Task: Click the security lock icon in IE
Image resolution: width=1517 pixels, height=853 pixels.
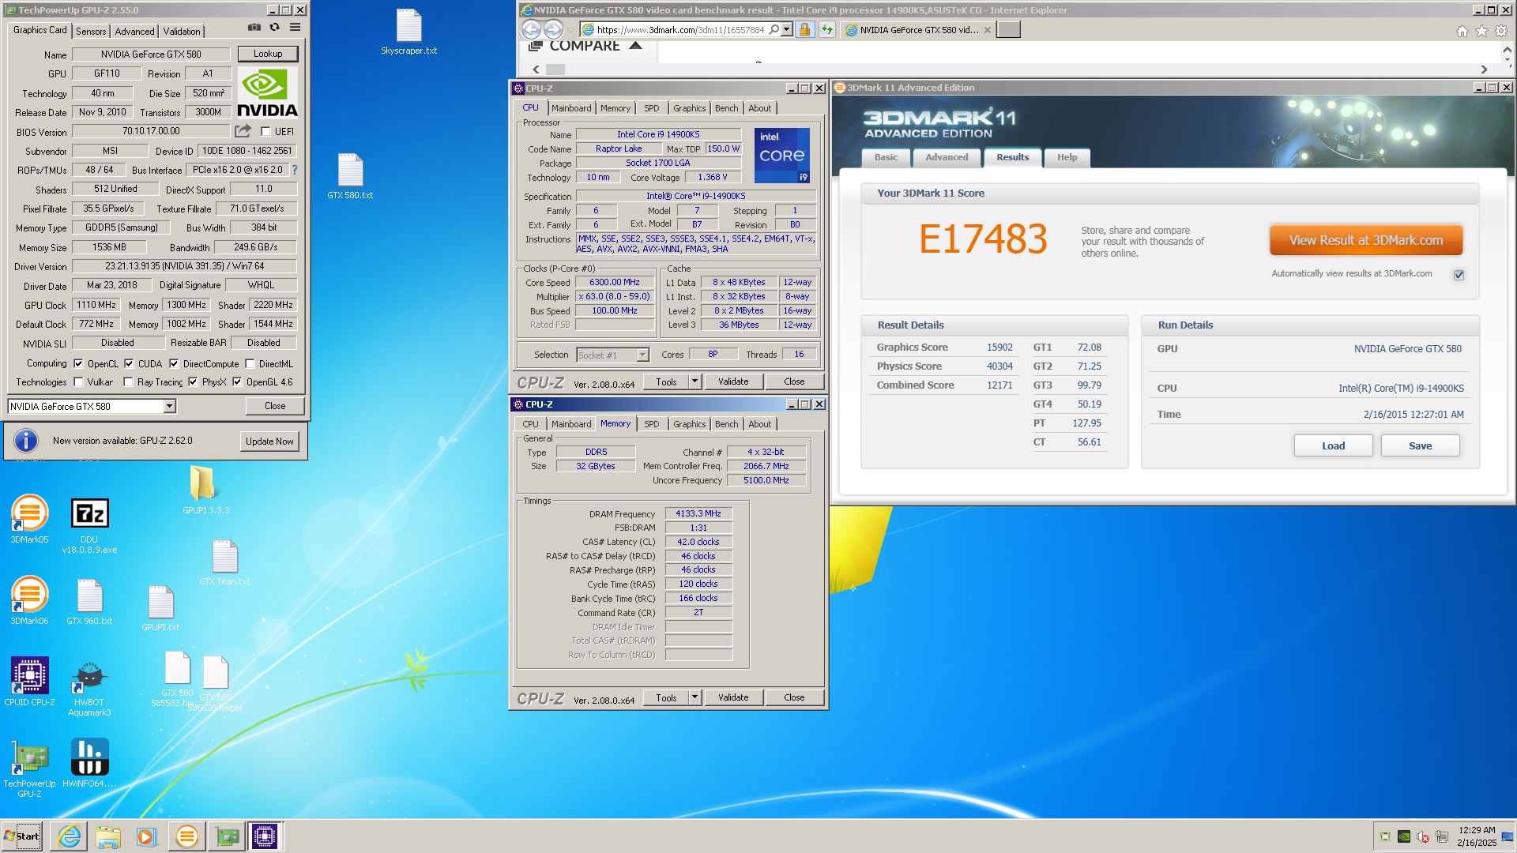Action: [x=804, y=30]
